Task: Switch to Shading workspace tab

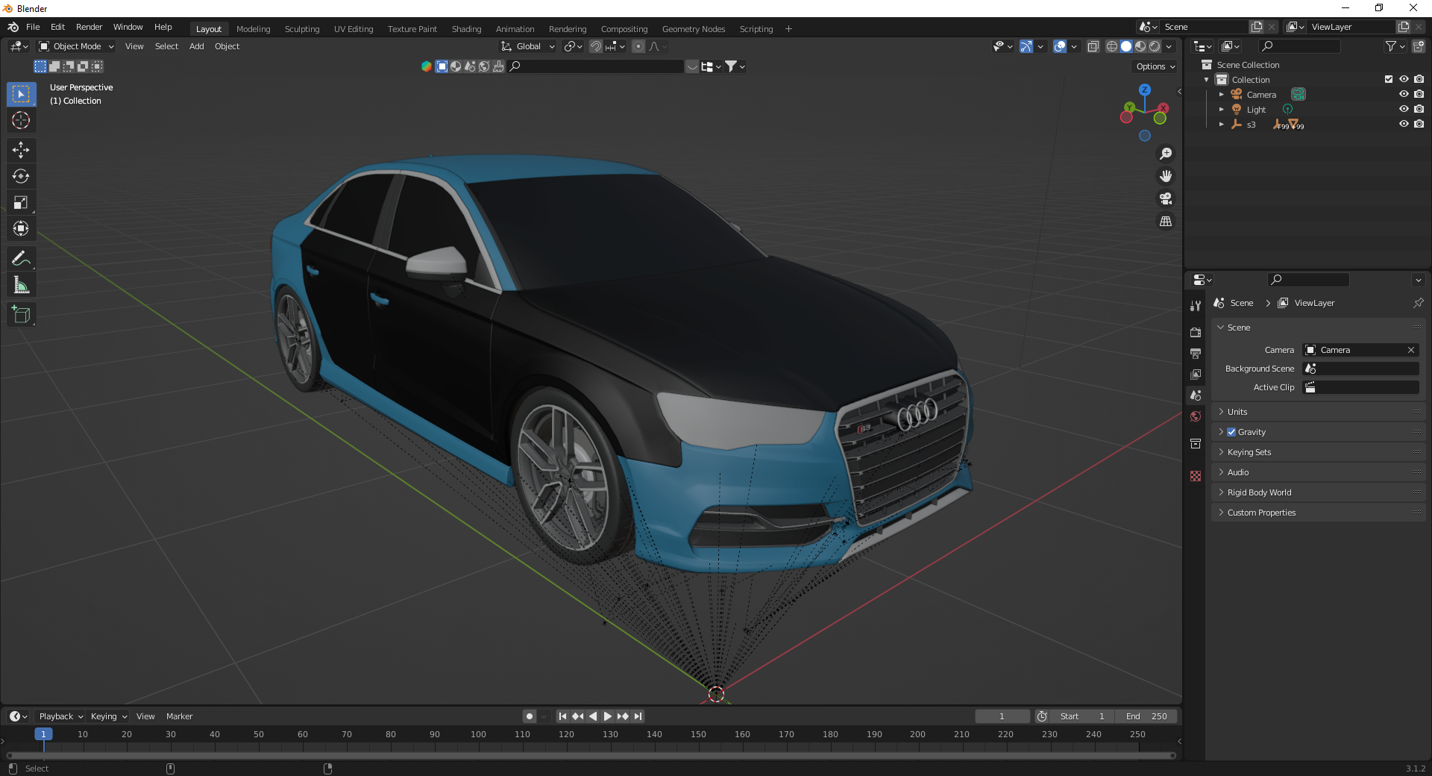Action: tap(466, 29)
